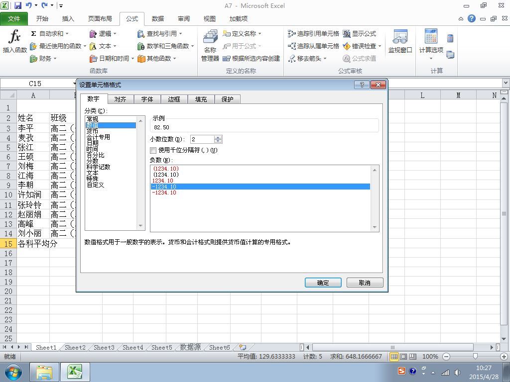Click the Calculate Sheet icon
The width and height of the screenshot is (510, 382).
[450, 55]
